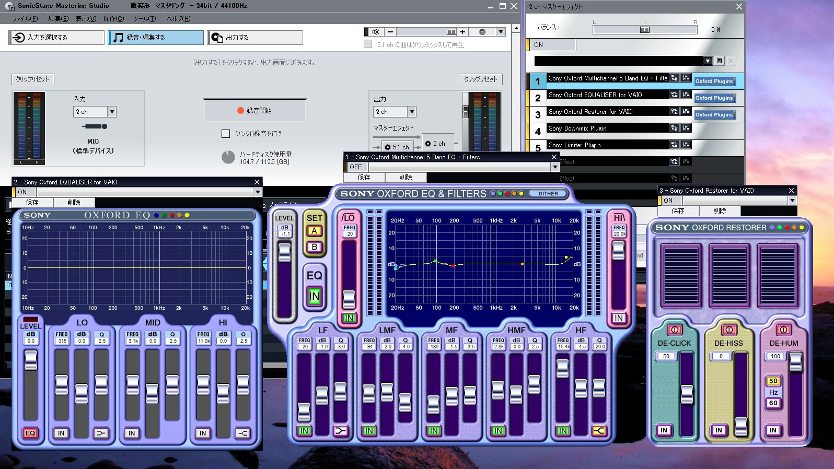Open sliders icon for Sony Oxford Restorer row
Screen dimensions: 834x469
[686, 111]
